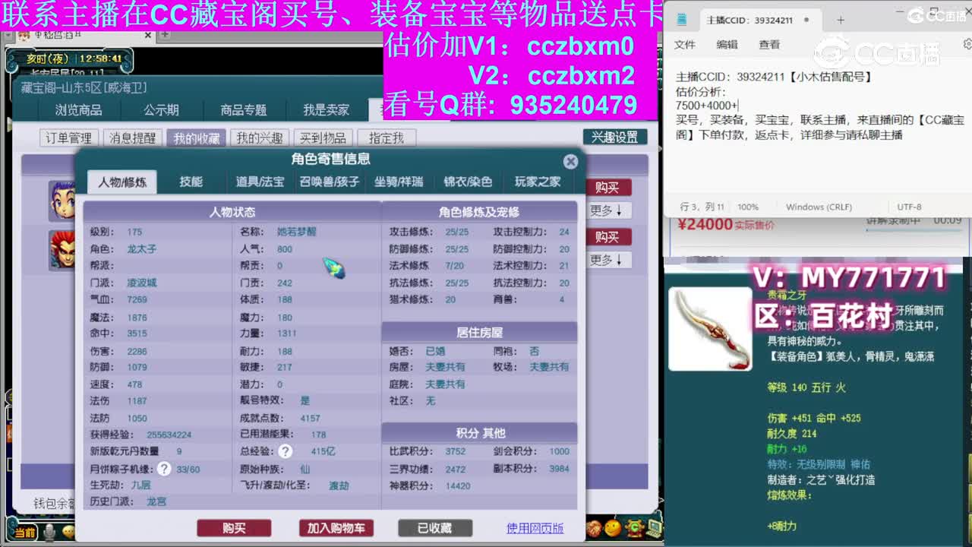Expand 更多 under the first 购买 button
This screenshot has width=972, height=547.
606,210
